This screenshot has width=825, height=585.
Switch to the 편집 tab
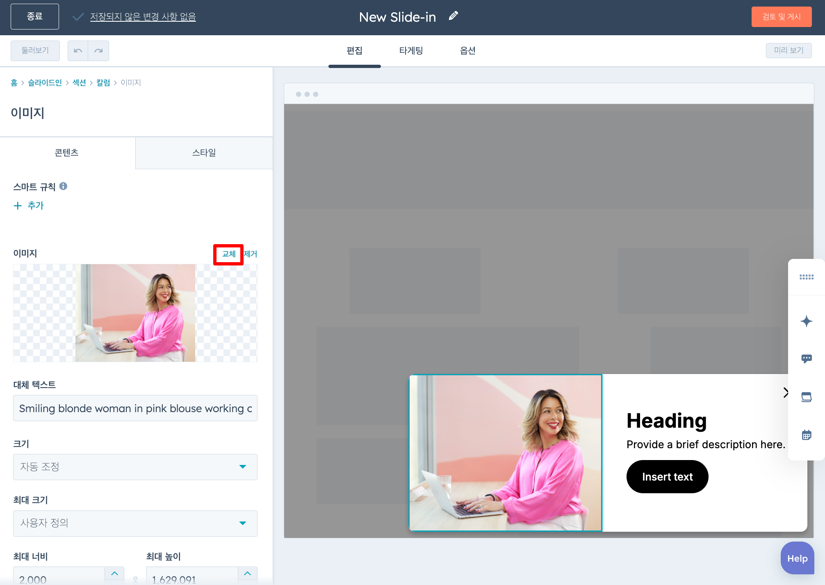click(x=354, y=51)
